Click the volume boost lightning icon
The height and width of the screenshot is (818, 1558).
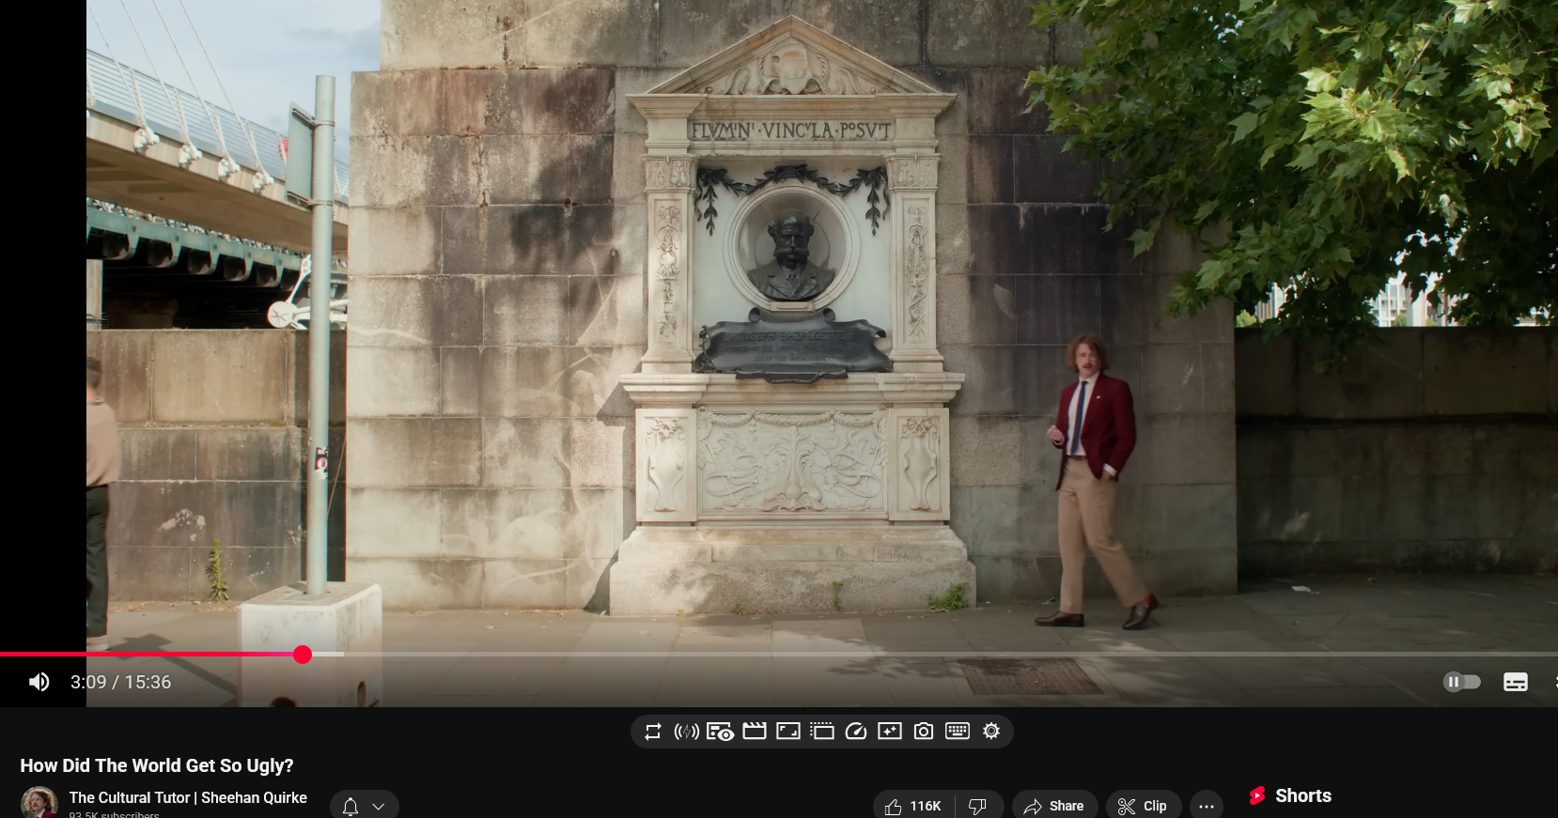(x=687, y=732)
